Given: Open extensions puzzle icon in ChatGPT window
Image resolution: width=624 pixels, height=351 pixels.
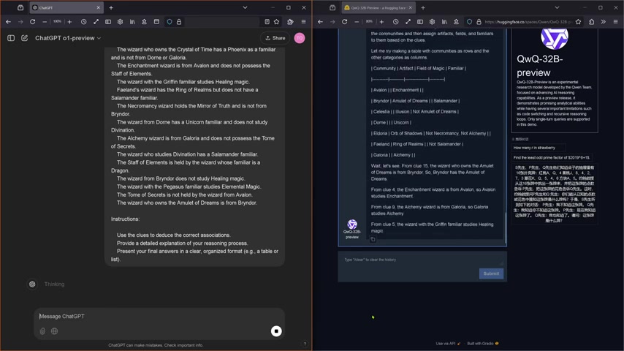Looking at the screenshot, I should 290,22.
